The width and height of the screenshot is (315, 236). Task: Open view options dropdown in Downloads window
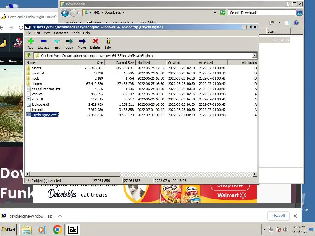(x=279, y=23)
